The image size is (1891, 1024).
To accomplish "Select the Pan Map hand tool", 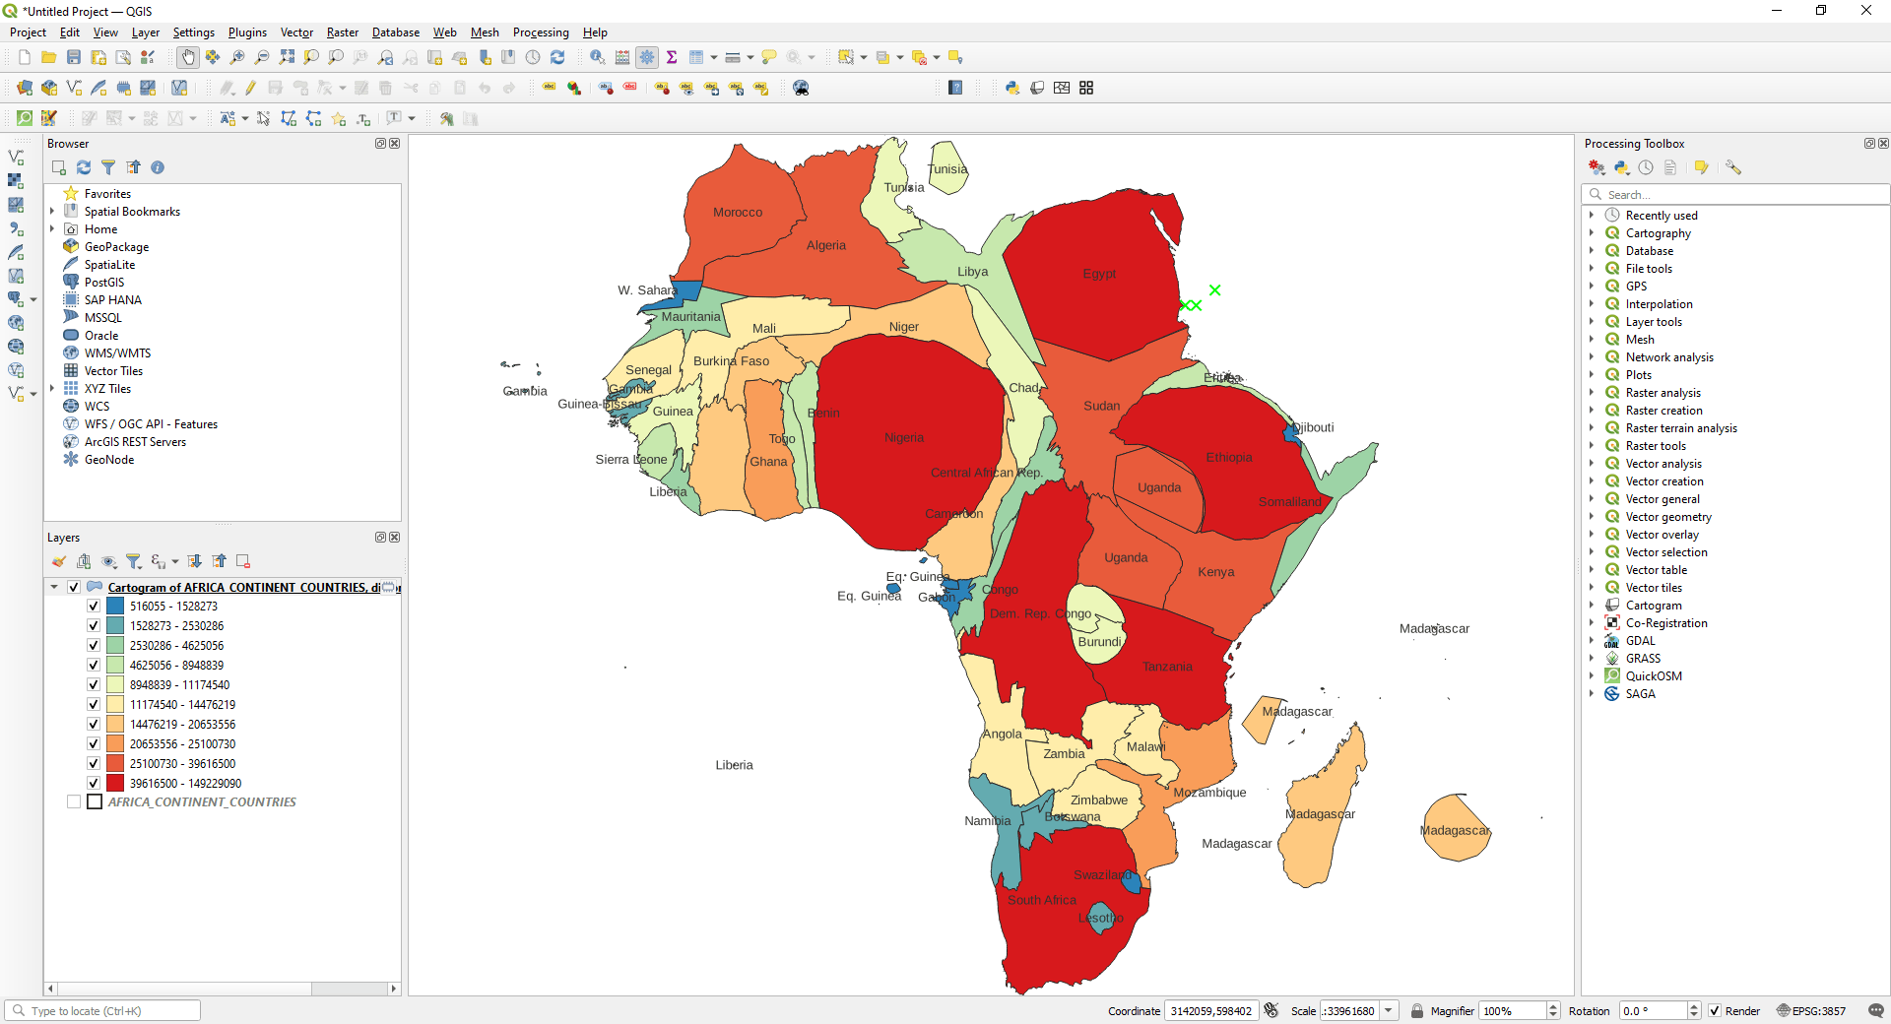I will click(188, 57).
